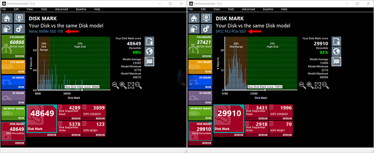Click Disk Sequential Write 5378 tile

tap(69, 129)
